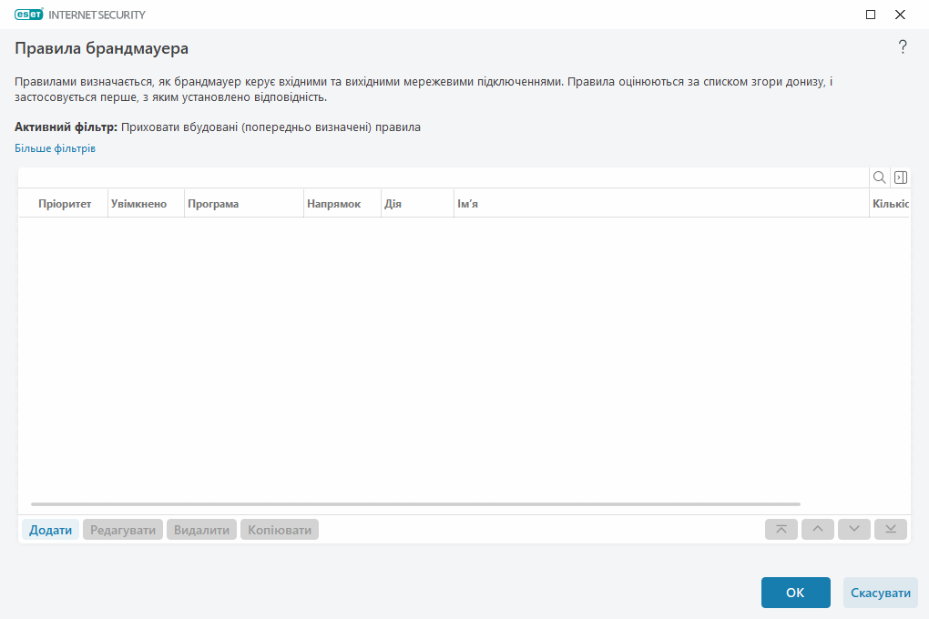Cancel using the Скасувати button
Image resolution: width=929 pixels, height=619 pixels.
880,593
